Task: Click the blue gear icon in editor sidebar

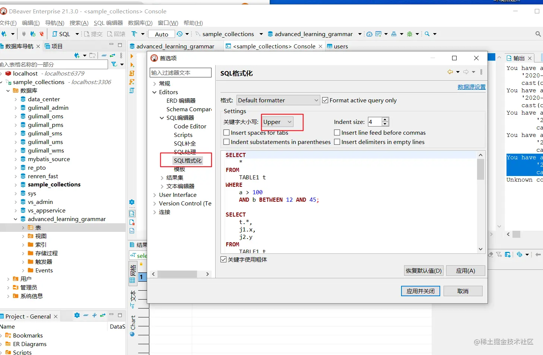Action: 132,202
